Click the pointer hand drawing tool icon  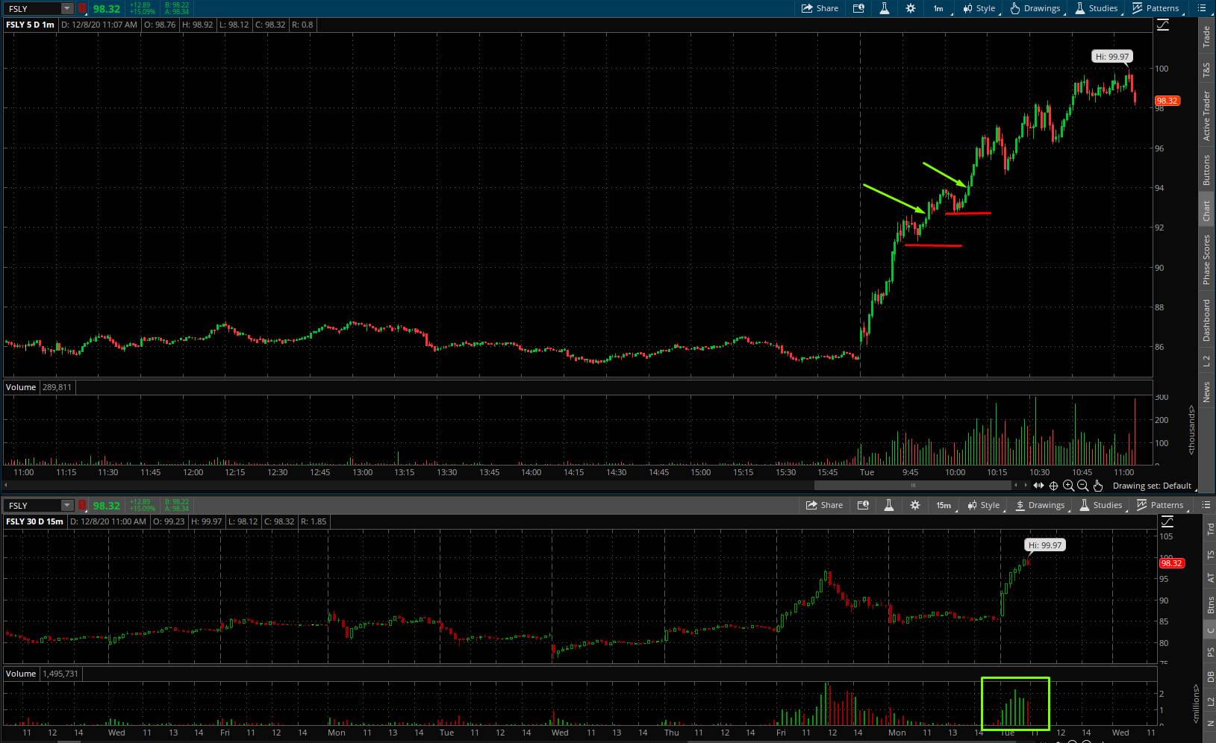pos(1098,486)
